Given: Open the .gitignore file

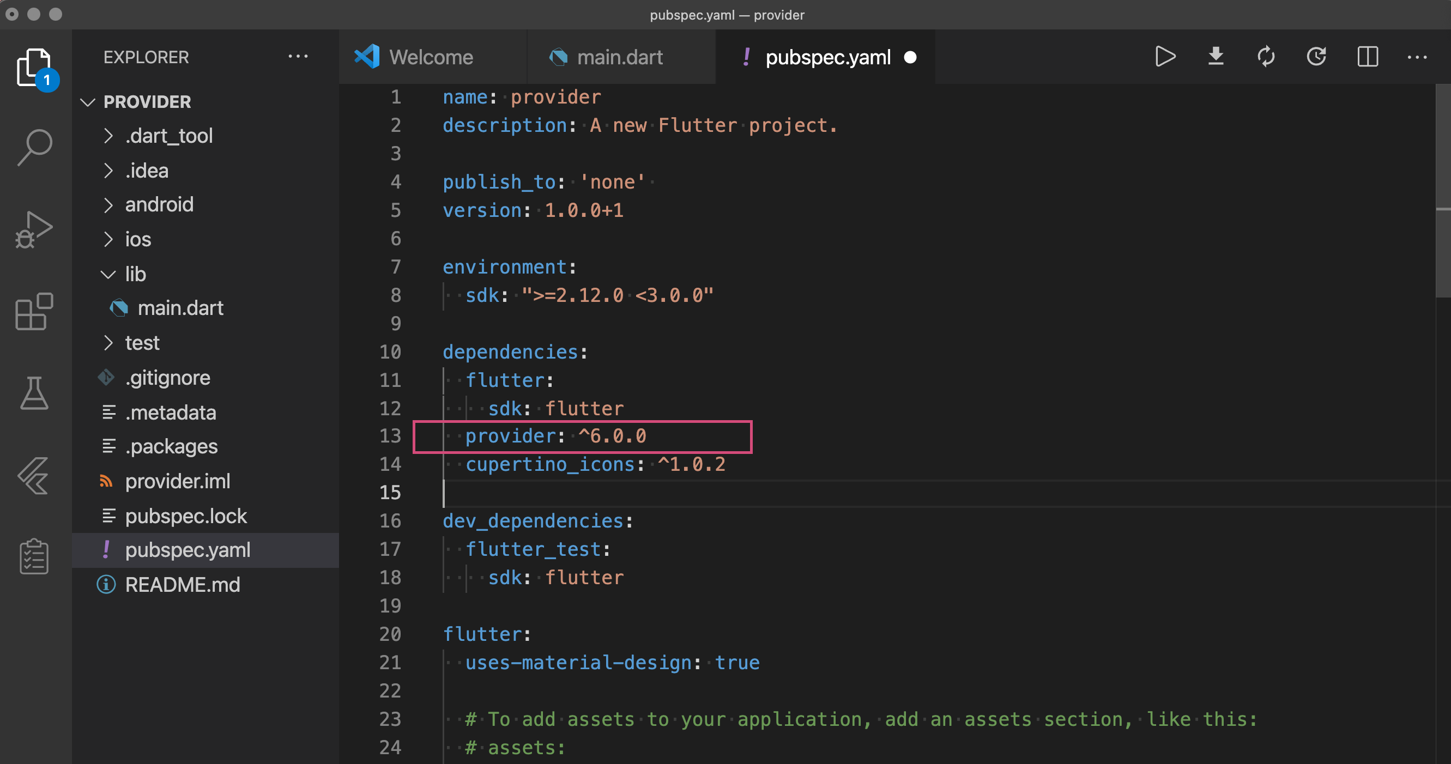Looking at the screenshot, I should pyautogui.click(x=205, y=378).
